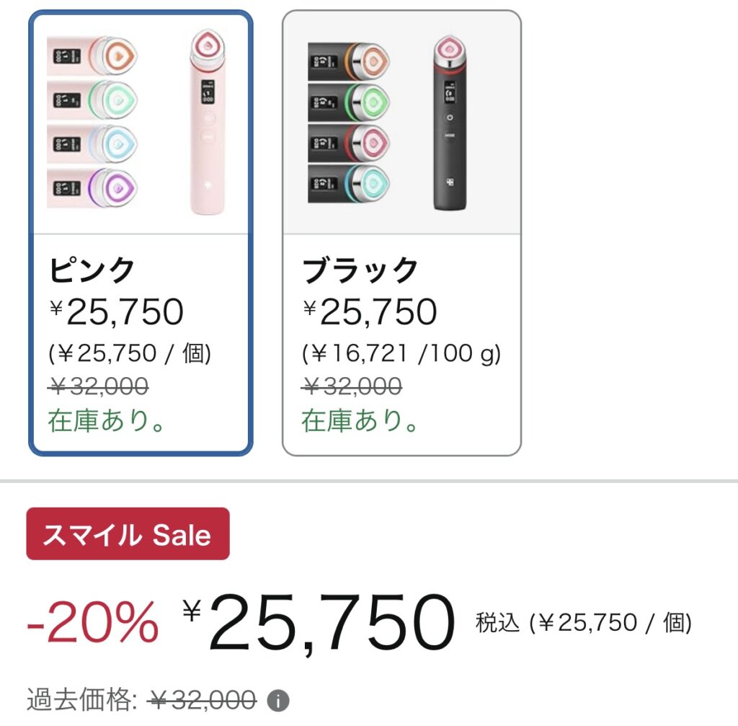
Task: Click the 過去価格 struck-through ¥32,000
Action: click(x=203, y=700)
